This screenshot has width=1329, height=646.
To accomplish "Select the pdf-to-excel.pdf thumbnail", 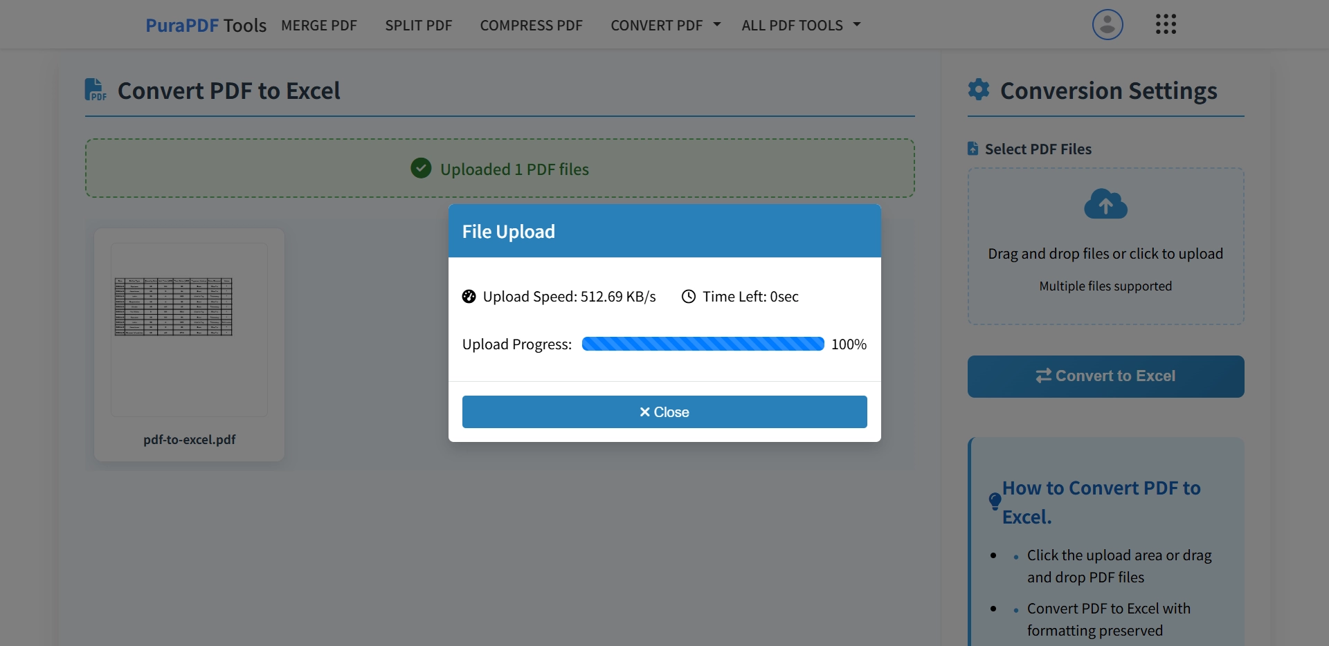I will pyautogui.click(x=188, y=329).
